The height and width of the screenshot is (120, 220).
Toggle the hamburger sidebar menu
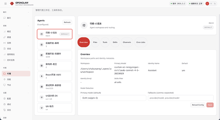[5, 4]
